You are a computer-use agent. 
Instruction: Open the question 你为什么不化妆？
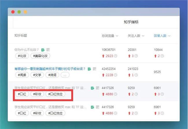[27, 50]
